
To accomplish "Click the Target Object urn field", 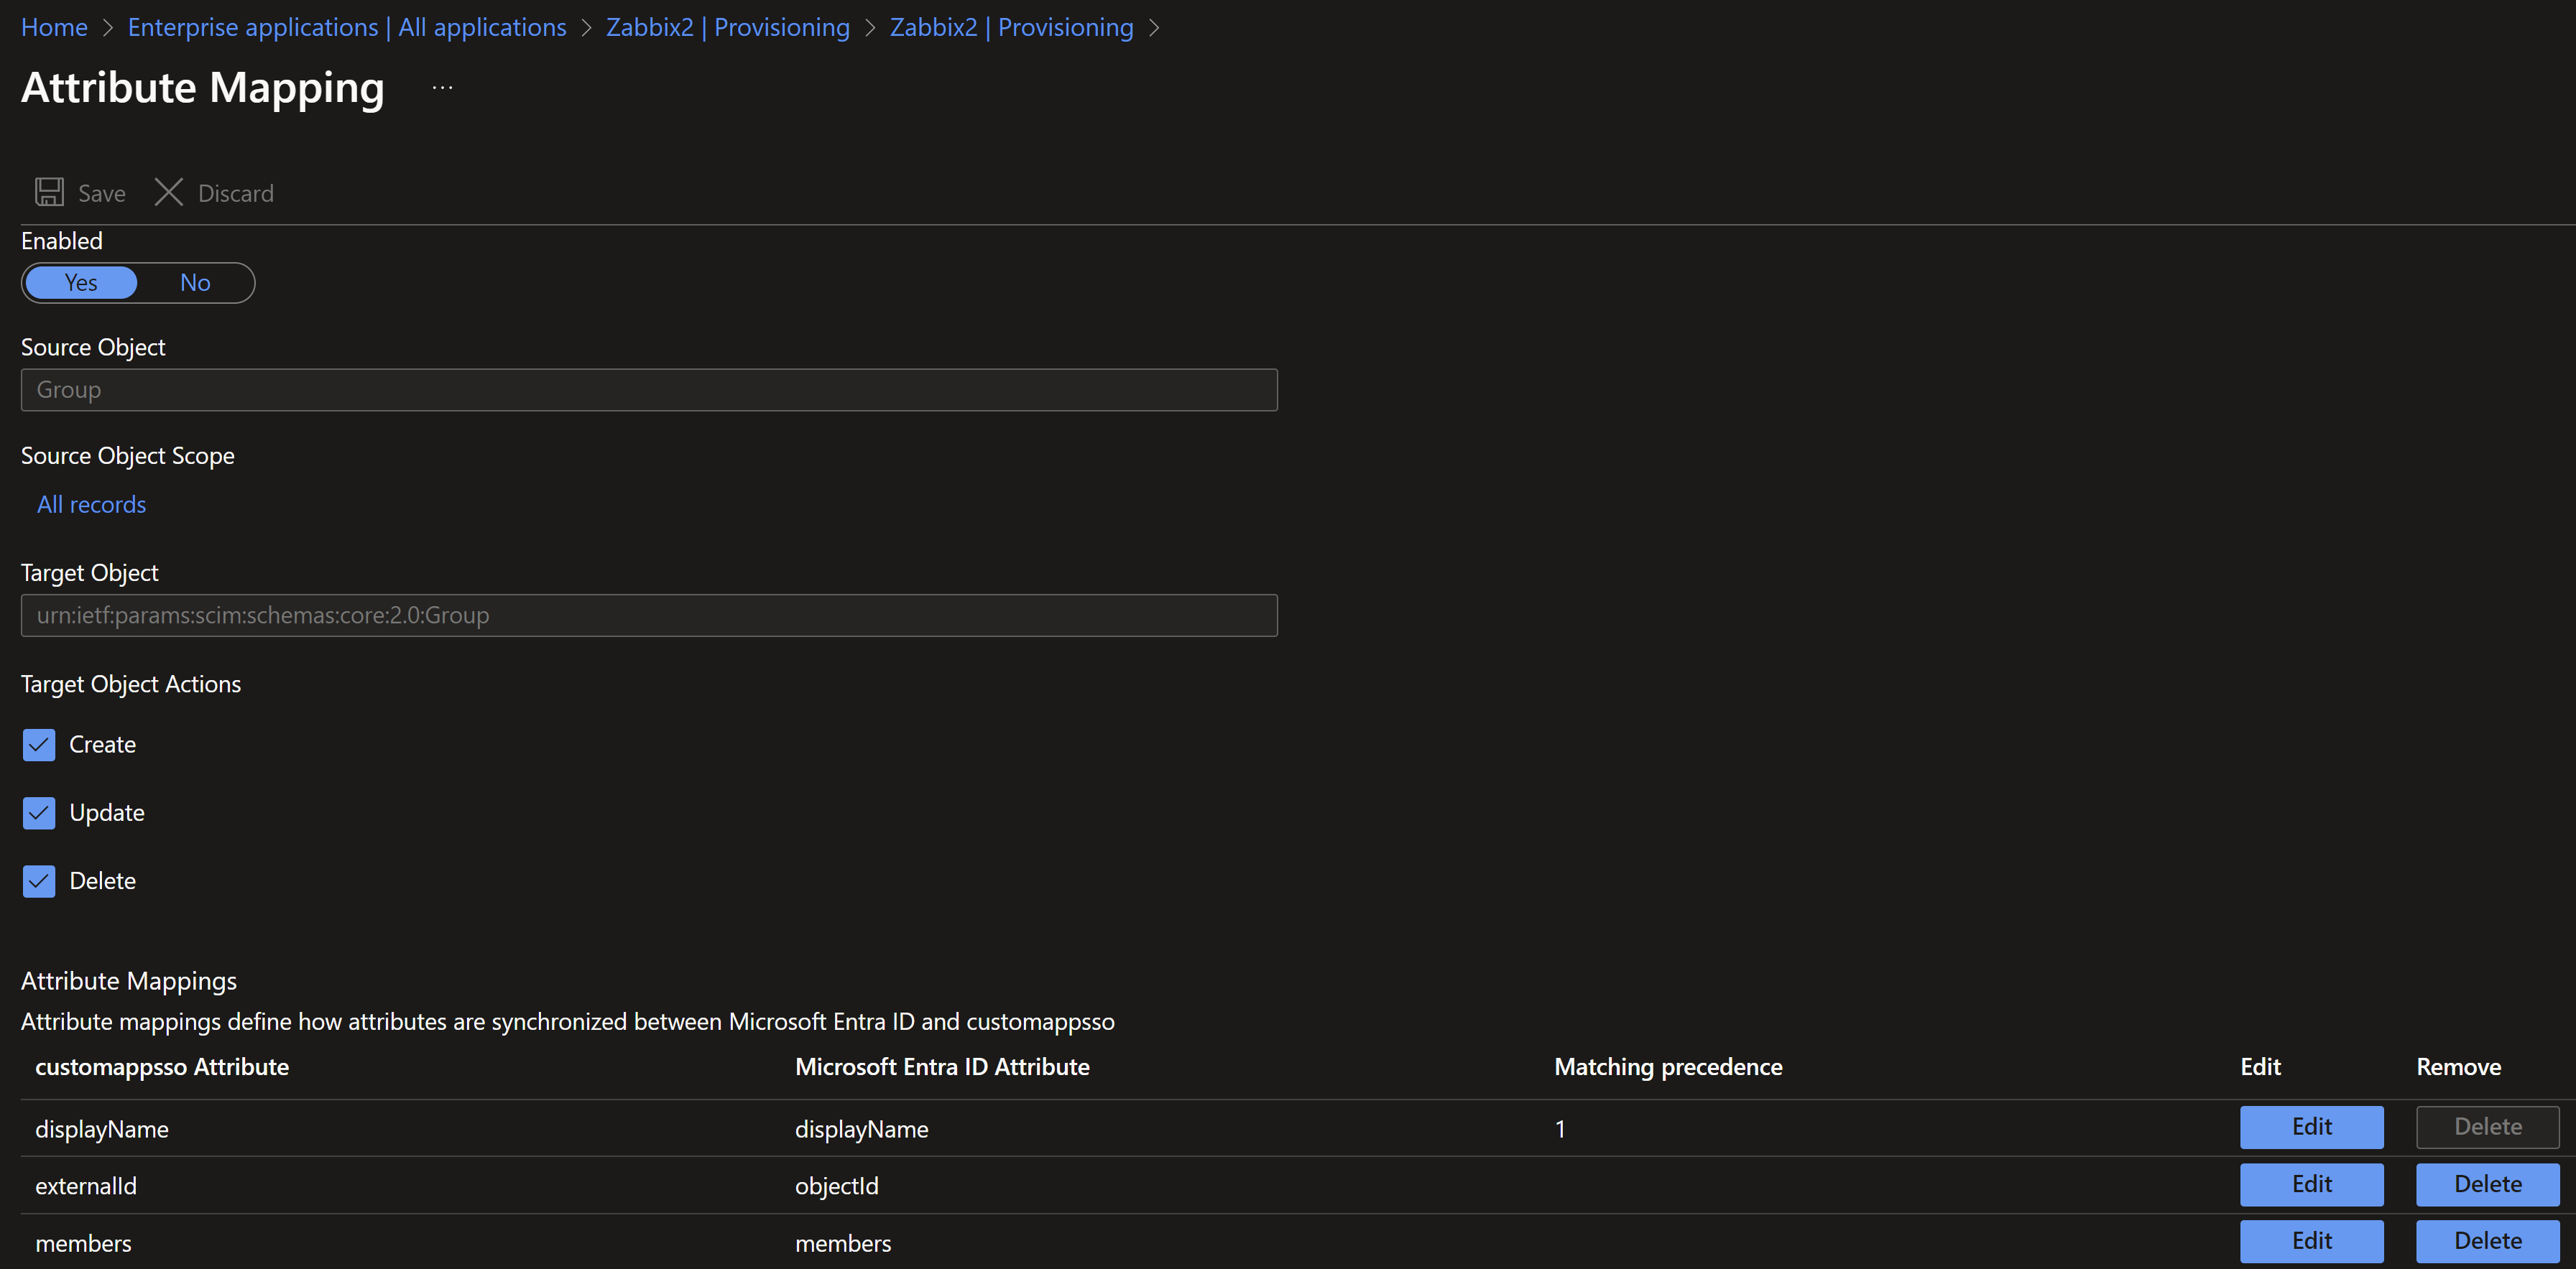I will (648, 615).
